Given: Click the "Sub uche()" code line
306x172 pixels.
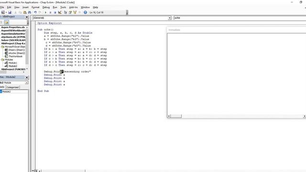Looking at the screenshot, I should pyautogui.click(x=45, y=30).
